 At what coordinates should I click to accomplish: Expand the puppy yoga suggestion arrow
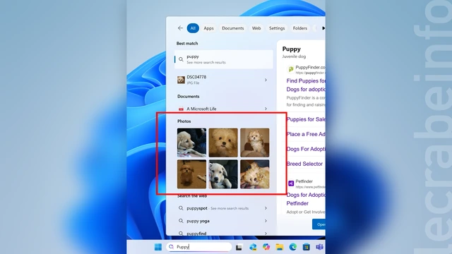point(266,221)
